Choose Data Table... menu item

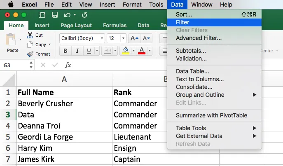click(215, 71)
